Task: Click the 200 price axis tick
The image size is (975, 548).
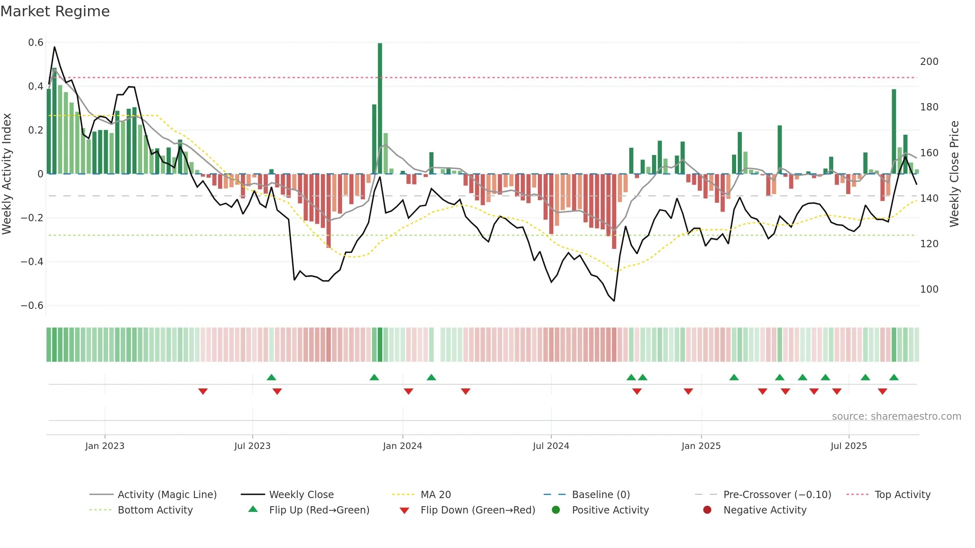Action: (x=929, y=61)
